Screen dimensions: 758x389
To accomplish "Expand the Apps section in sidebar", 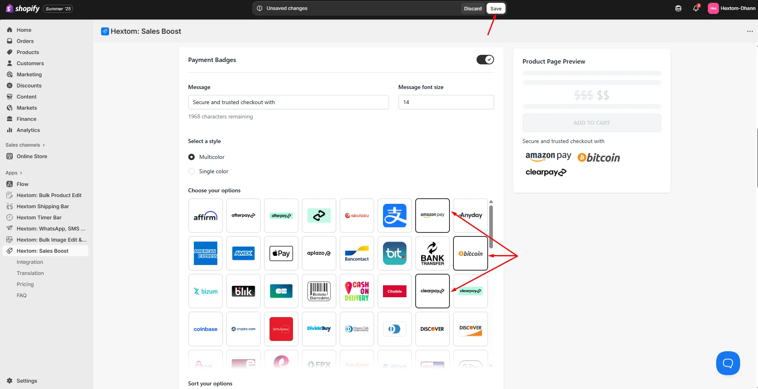I will (14, 173).
